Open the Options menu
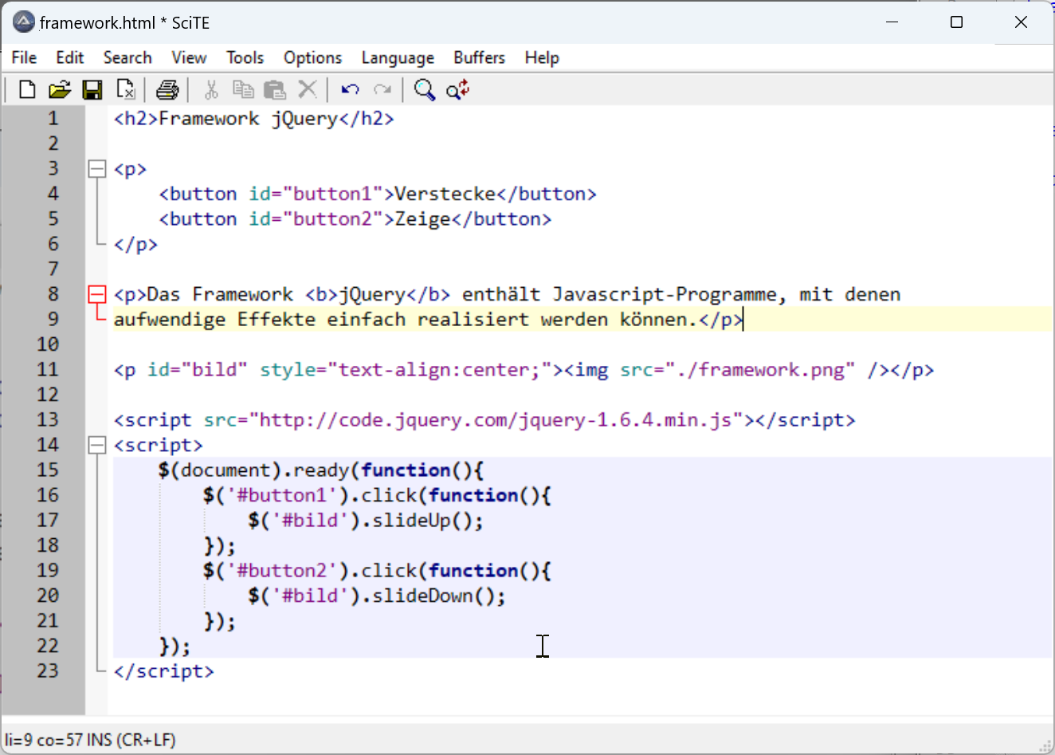Screen dimensions: 1055x755 click(x=312, y=57)
